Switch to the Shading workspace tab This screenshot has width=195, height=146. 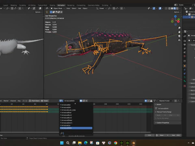(x=52, y=5)
